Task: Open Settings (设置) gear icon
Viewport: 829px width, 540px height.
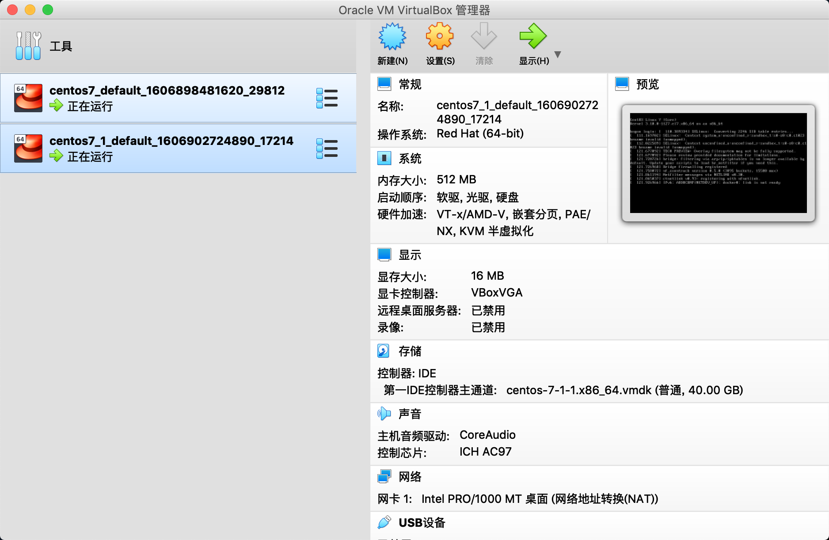Action: [440, 37]
